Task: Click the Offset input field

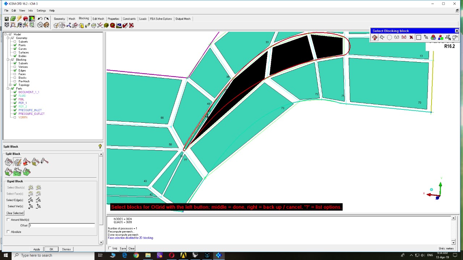Action: (x=62, y=225)
